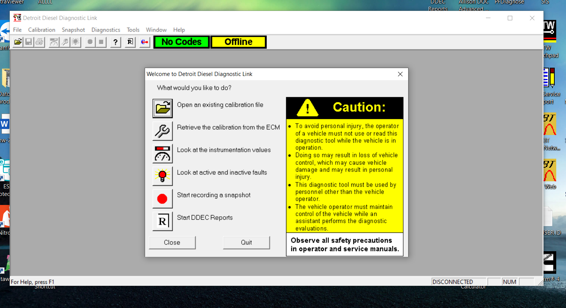The height and width of the screenshot is (308, 566).
Task: Click the green No Codes indicator
Action: 182,42
